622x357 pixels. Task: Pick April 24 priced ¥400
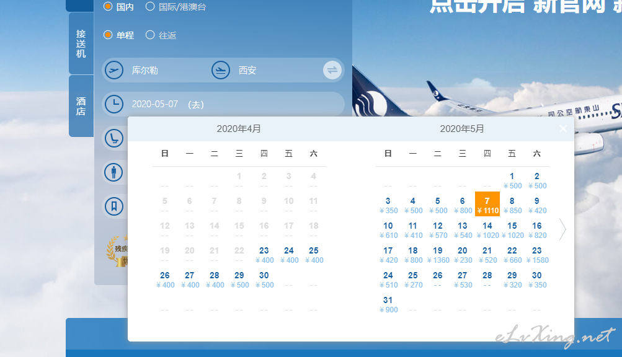[289, 255]
